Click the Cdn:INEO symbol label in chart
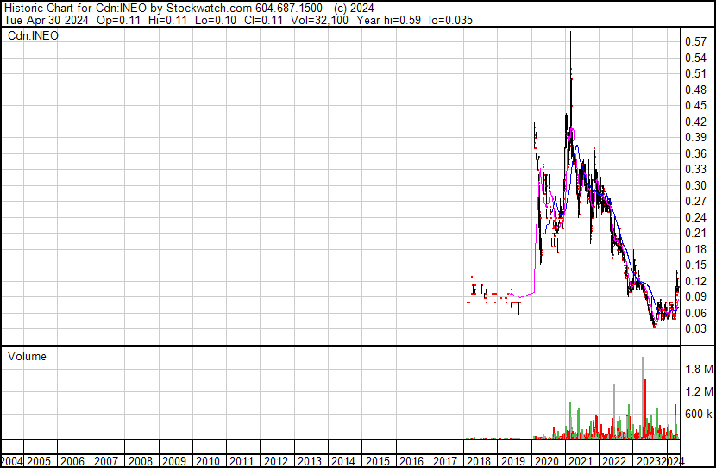 point(33,35)
